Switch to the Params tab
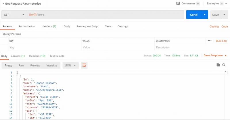The height and width of the screenshot is (120, 230). (x=7, y=26)
